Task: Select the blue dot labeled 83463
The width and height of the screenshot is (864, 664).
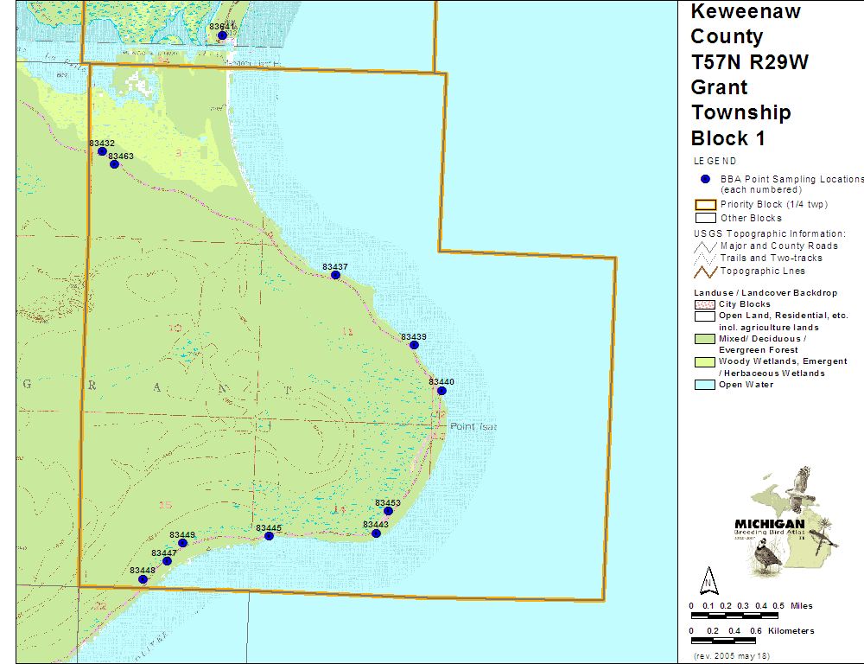Action: click(x=114, y=164)
